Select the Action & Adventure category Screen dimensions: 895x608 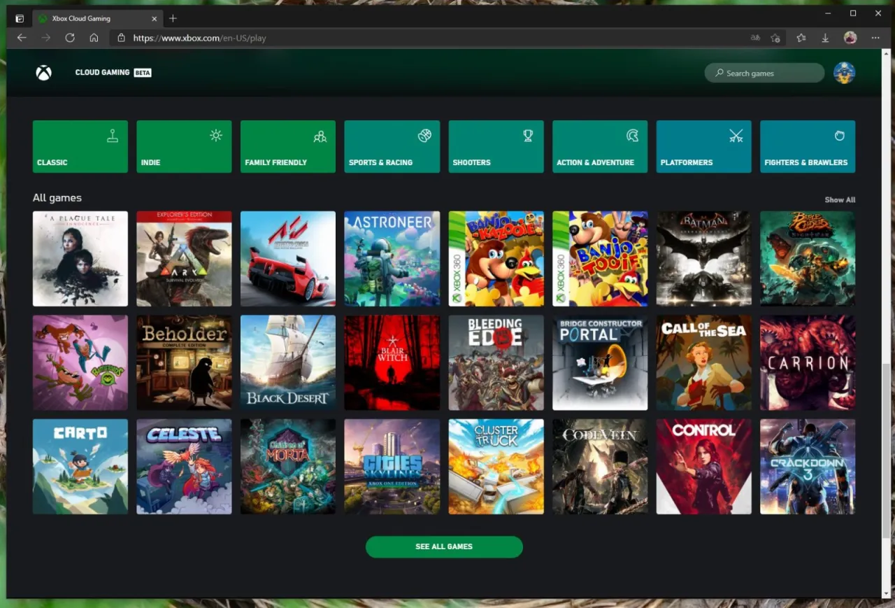click(599, 146)
